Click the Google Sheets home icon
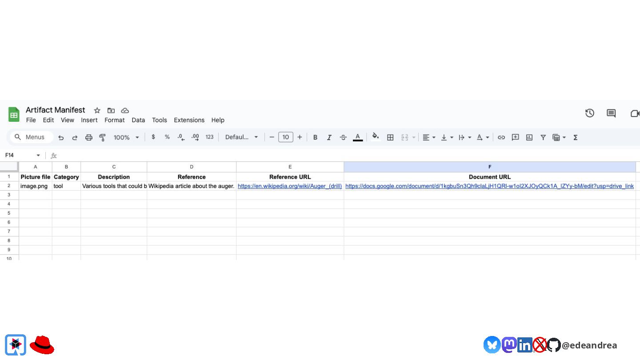640x360 pixels. (14, 114)
